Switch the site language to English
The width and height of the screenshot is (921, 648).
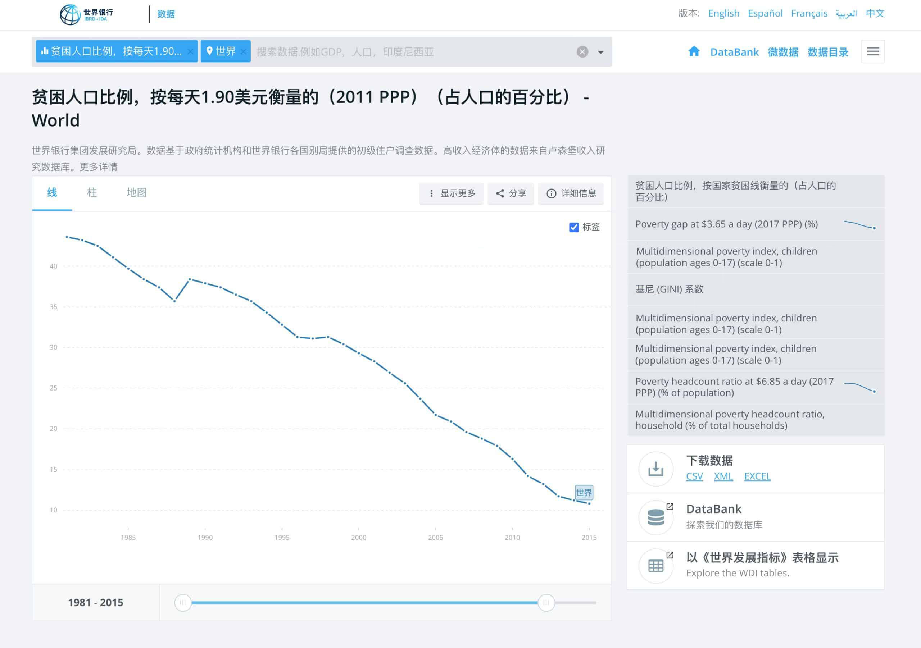click(723, 13)
